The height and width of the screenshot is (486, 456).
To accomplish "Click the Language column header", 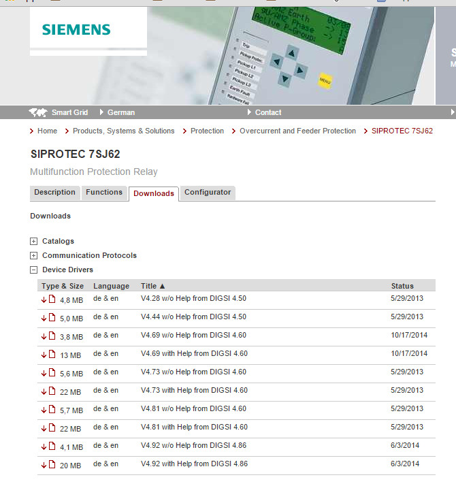I will [112, 286].
